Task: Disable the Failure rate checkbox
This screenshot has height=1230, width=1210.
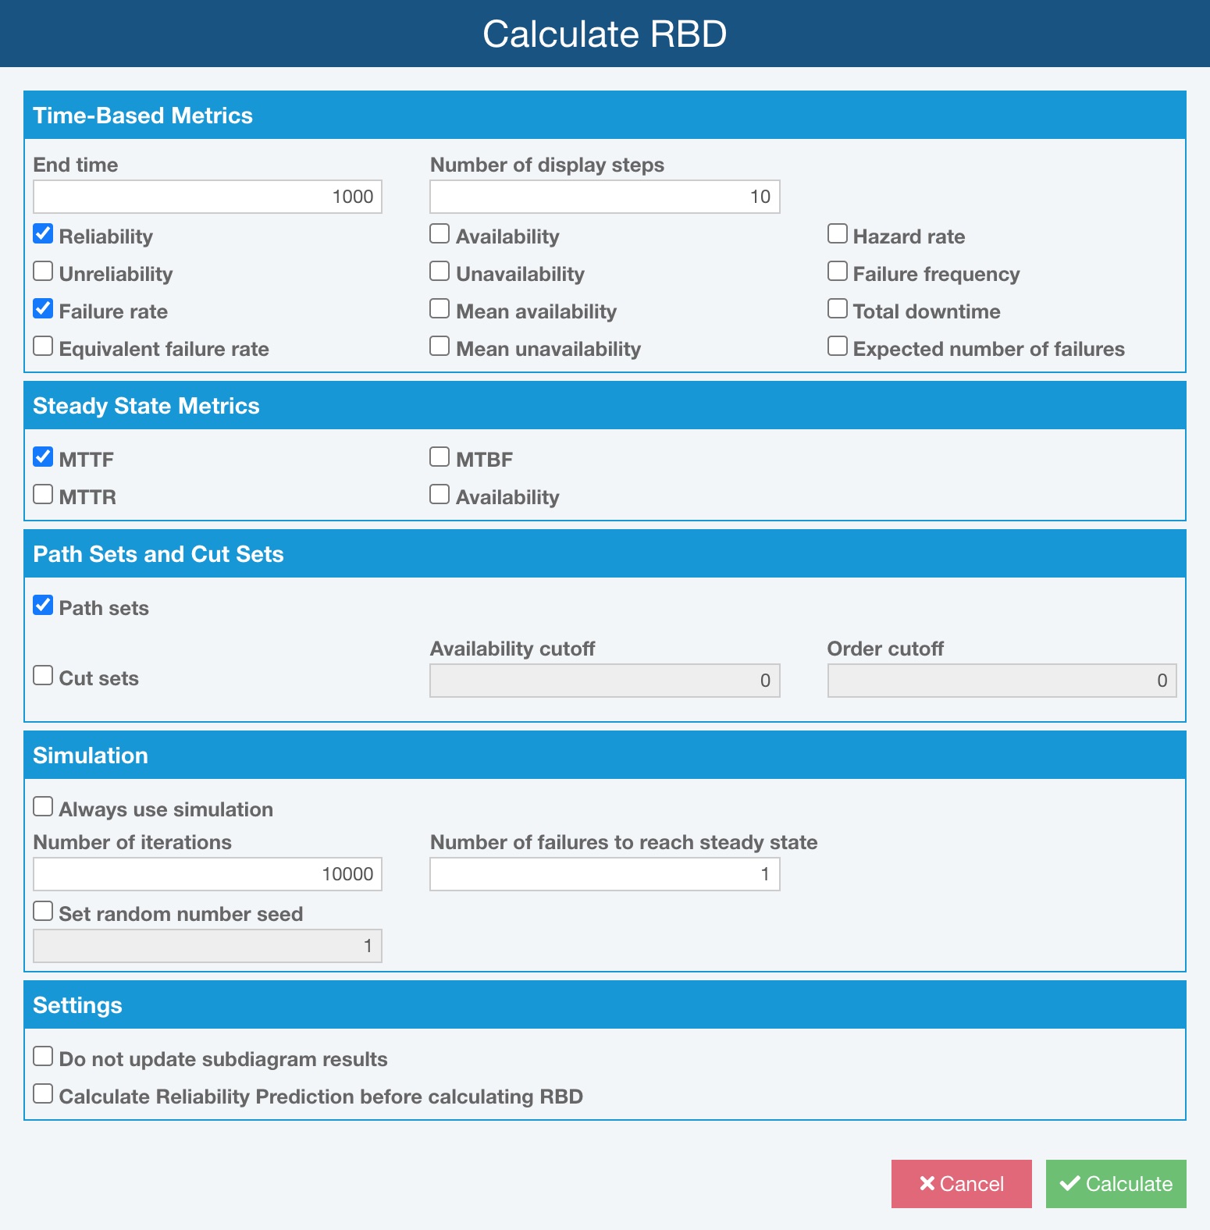Action: [44, 309]
